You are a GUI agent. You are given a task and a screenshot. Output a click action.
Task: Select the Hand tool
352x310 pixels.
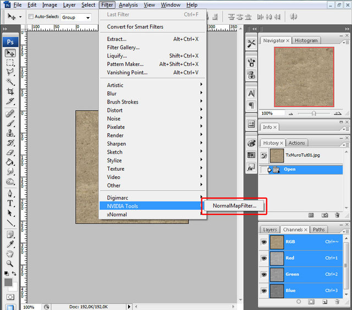coord(10,253)
